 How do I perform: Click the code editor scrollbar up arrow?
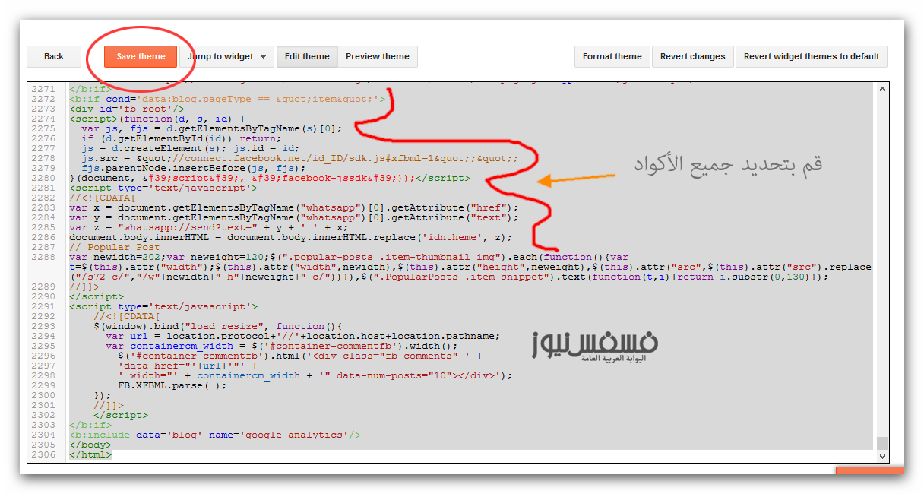882,89
